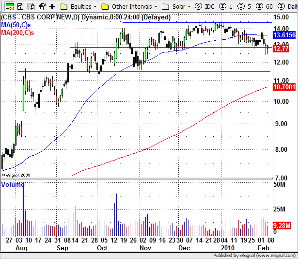Switch to the 5 minute interval
The width and height of the screenshot is (298, 259).
pos(249,7)
